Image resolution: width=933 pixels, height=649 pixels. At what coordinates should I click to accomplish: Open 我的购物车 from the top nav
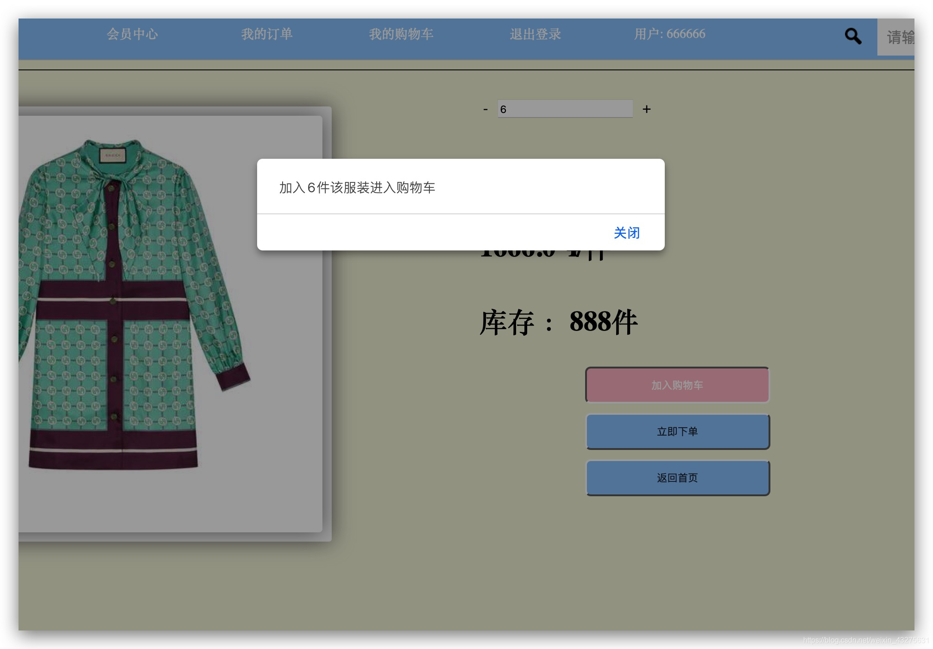[401, 34]
